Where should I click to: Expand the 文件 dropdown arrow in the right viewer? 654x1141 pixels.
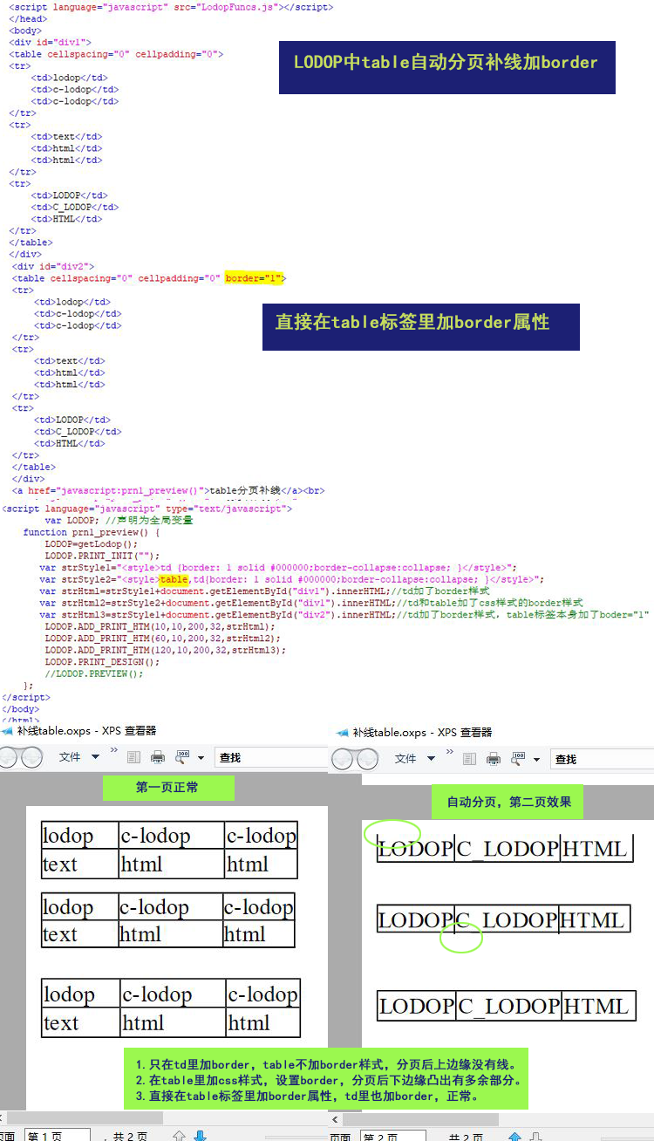coord(431,759)
